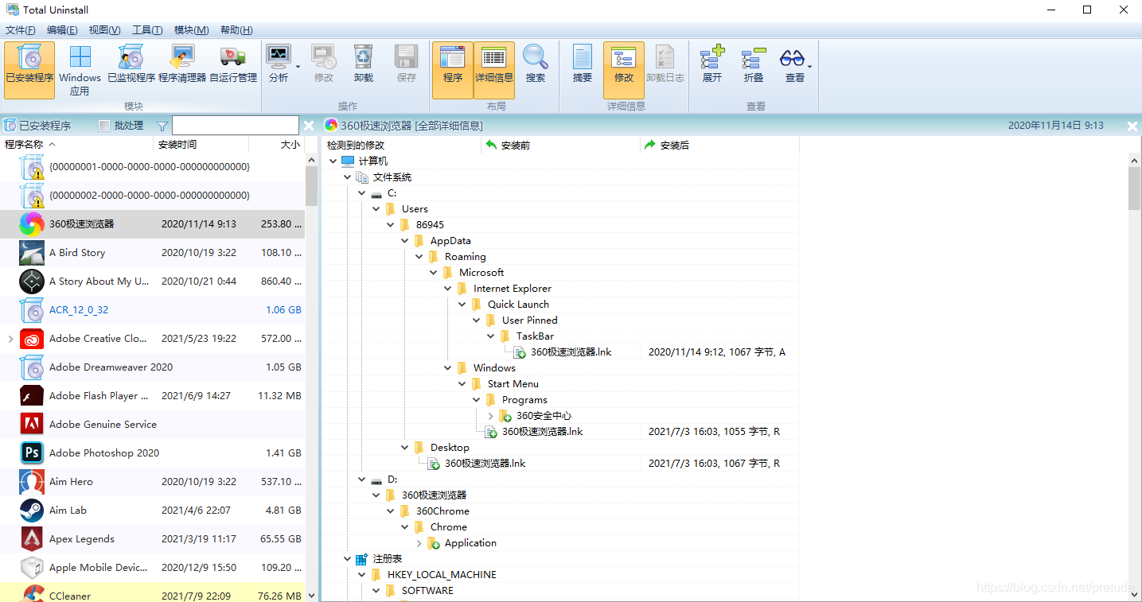This screenshot has width=1142, height=602.
Task: Click the 安装前 column header
Action: pyautogui.click(x=560, y=146)
